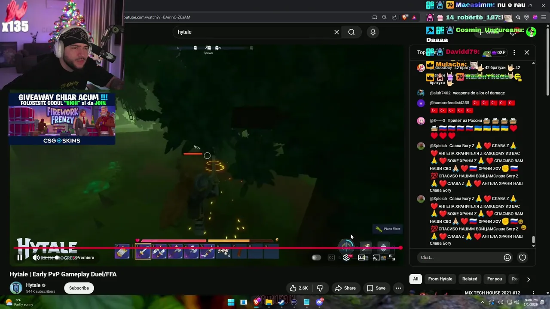Open the Hytale channel avatar
Screen dimensions: 550x309
tap(16, 288)
